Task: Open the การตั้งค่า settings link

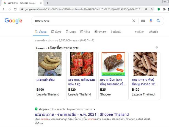Action: (140, 32)
